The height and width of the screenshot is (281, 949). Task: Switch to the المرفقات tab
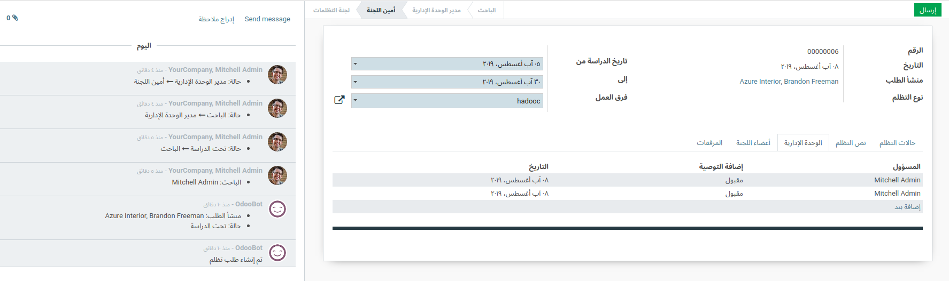pos(709,143)
